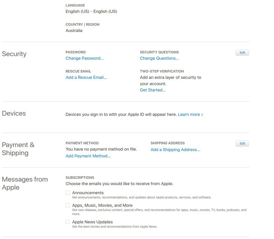Click the Learn more chevron arrow
Viewport: 274px width, 239px height.
point(202,115)
